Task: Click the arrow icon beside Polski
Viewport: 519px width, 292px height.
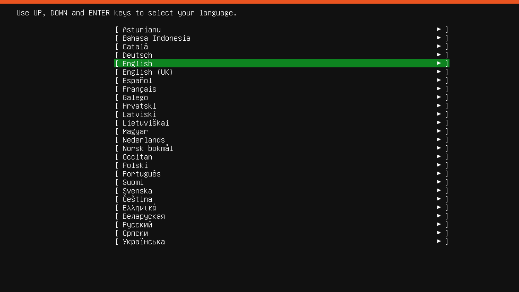Action: coord(439,165)
